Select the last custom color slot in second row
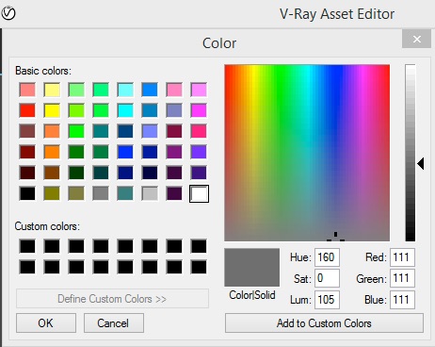 click(x=199, y=267)
